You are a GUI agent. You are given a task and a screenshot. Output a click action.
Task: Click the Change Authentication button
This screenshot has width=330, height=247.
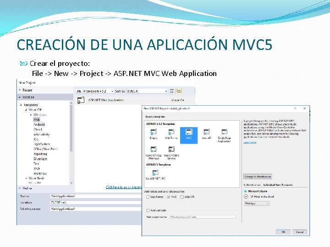(258, 177)
